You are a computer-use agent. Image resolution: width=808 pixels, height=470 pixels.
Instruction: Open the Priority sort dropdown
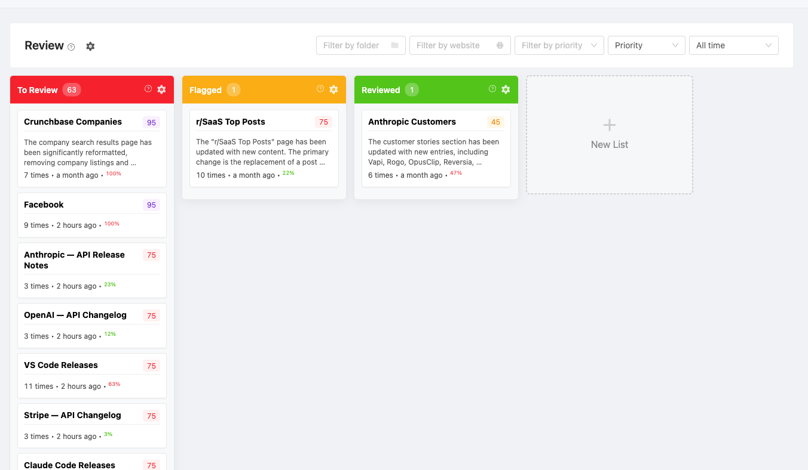647,45
